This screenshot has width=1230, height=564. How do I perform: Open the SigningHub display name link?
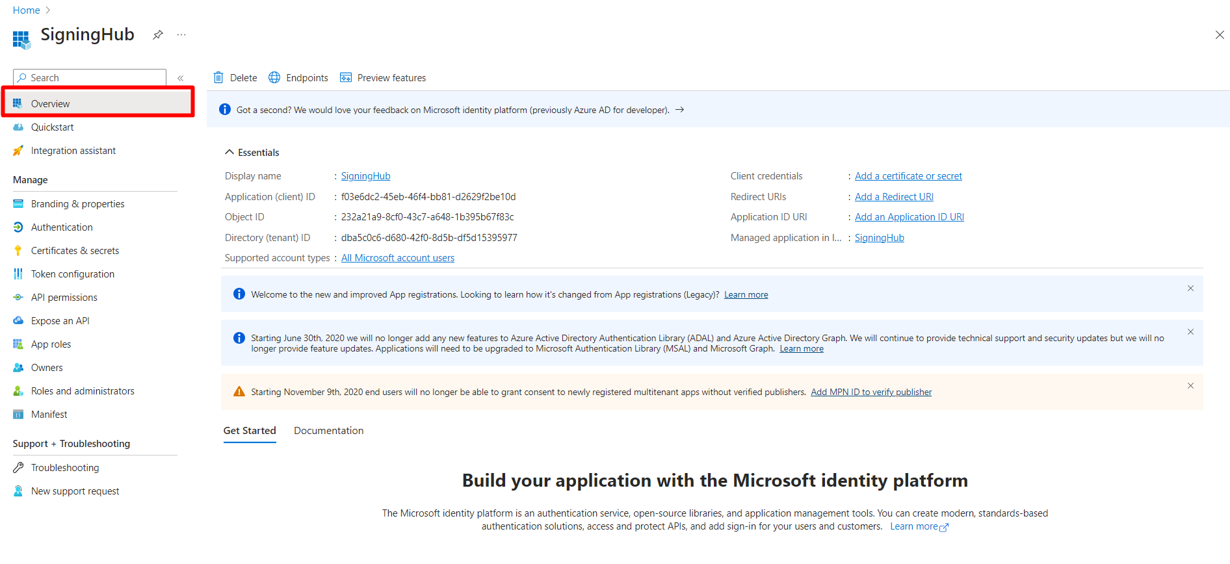pyautogui.click(x=365, y=176)
